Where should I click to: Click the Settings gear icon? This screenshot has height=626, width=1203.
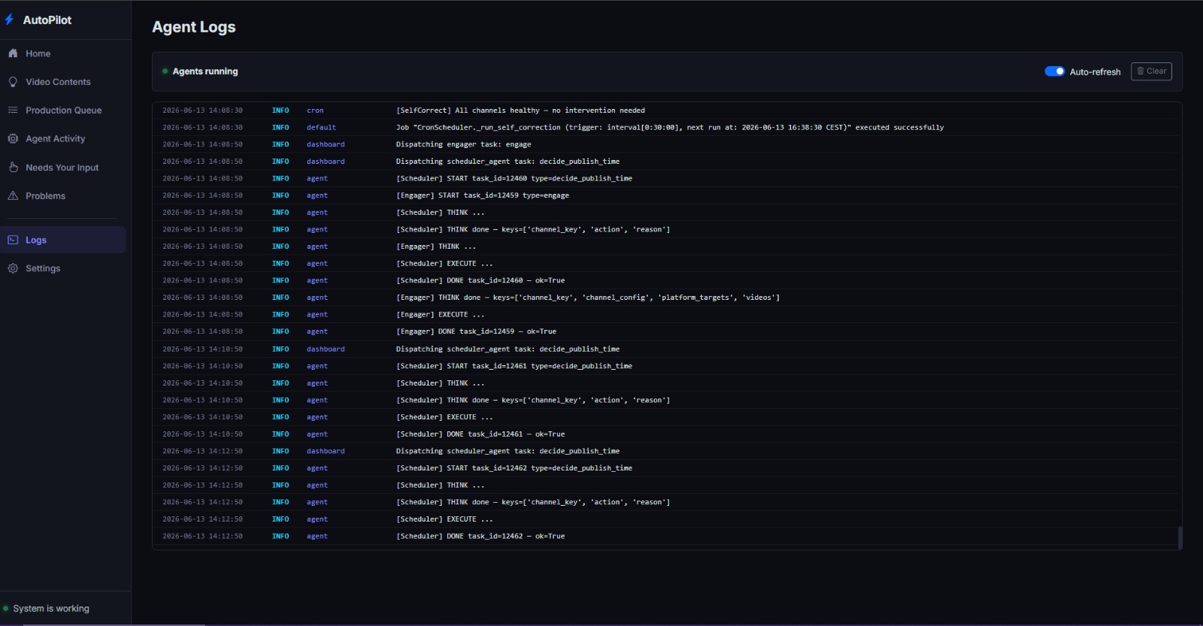[x=13, y=268]
